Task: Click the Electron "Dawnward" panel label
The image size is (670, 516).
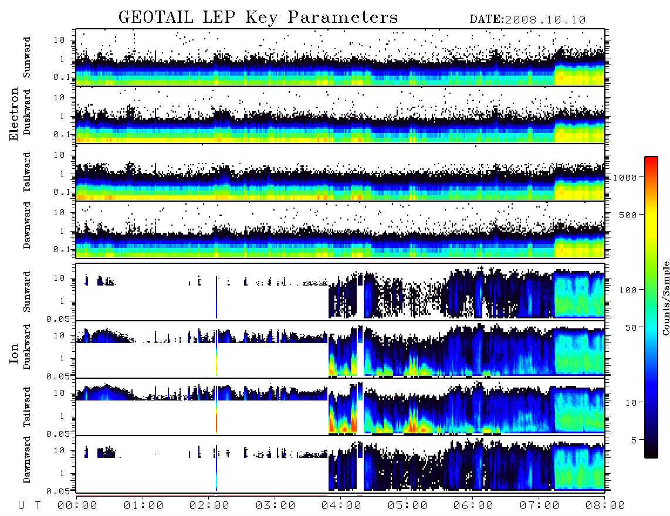Action: 27,225
